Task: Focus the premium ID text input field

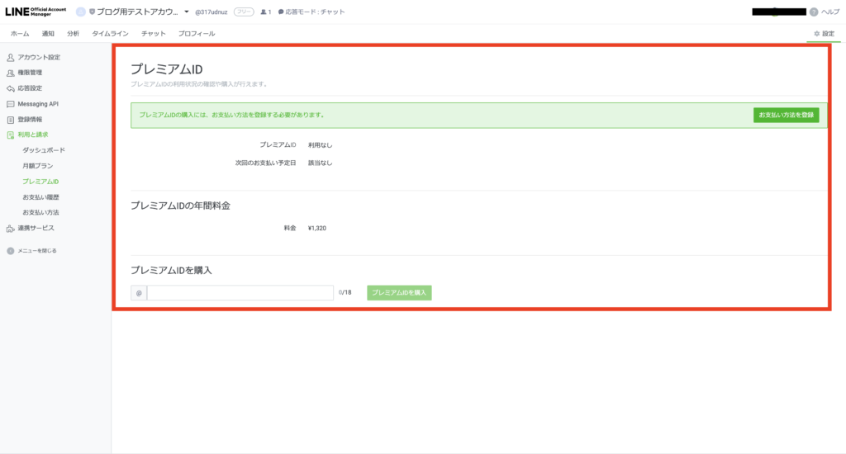Action: (240, 293)
